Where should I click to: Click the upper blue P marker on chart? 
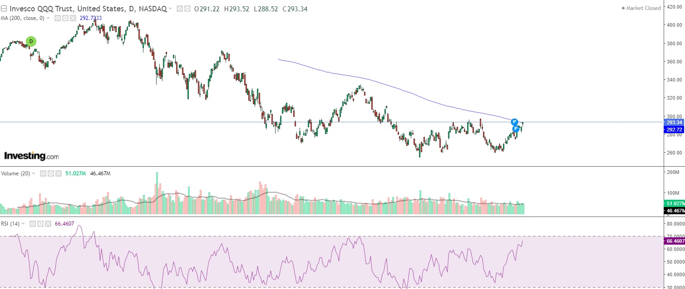tap(514, 122)
